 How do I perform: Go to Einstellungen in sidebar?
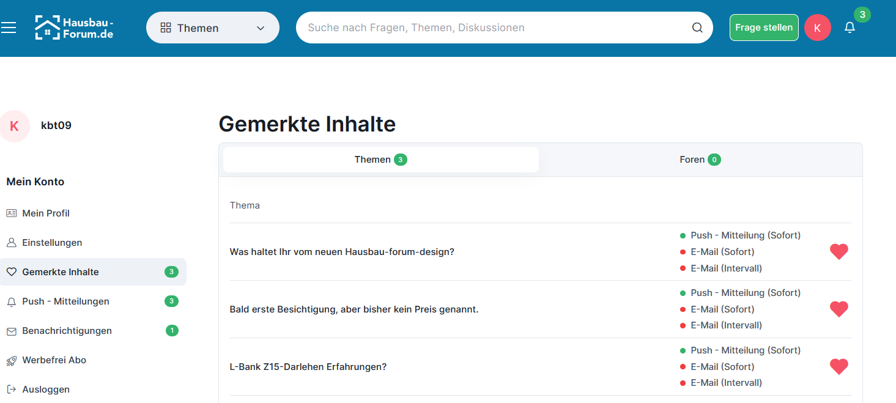click(x=52, y=243)
